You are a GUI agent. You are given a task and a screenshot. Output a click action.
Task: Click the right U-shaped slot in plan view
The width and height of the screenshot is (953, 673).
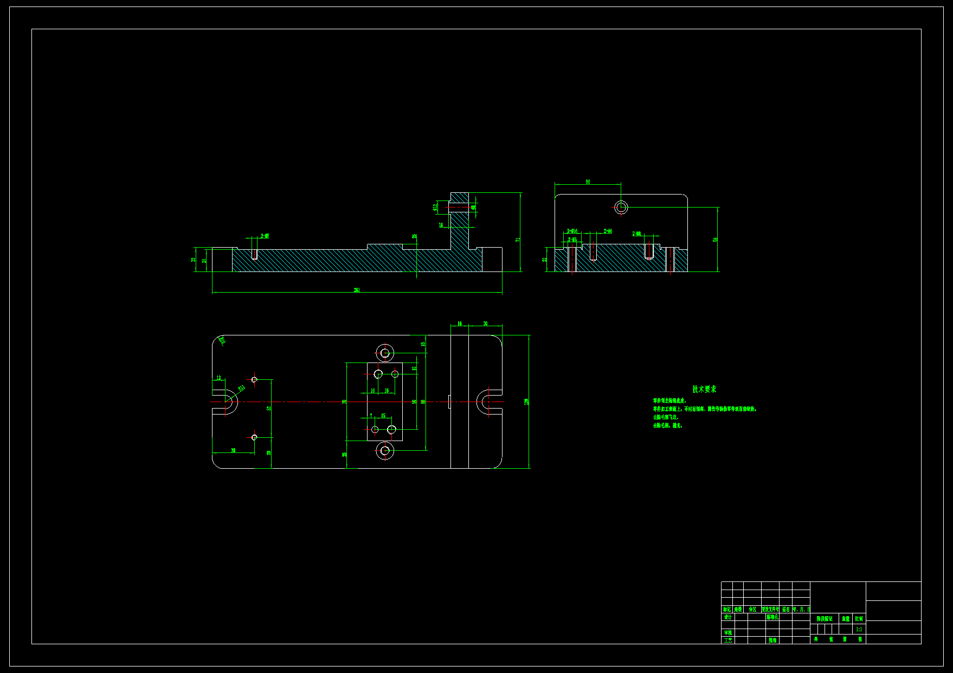click(490, 402)
